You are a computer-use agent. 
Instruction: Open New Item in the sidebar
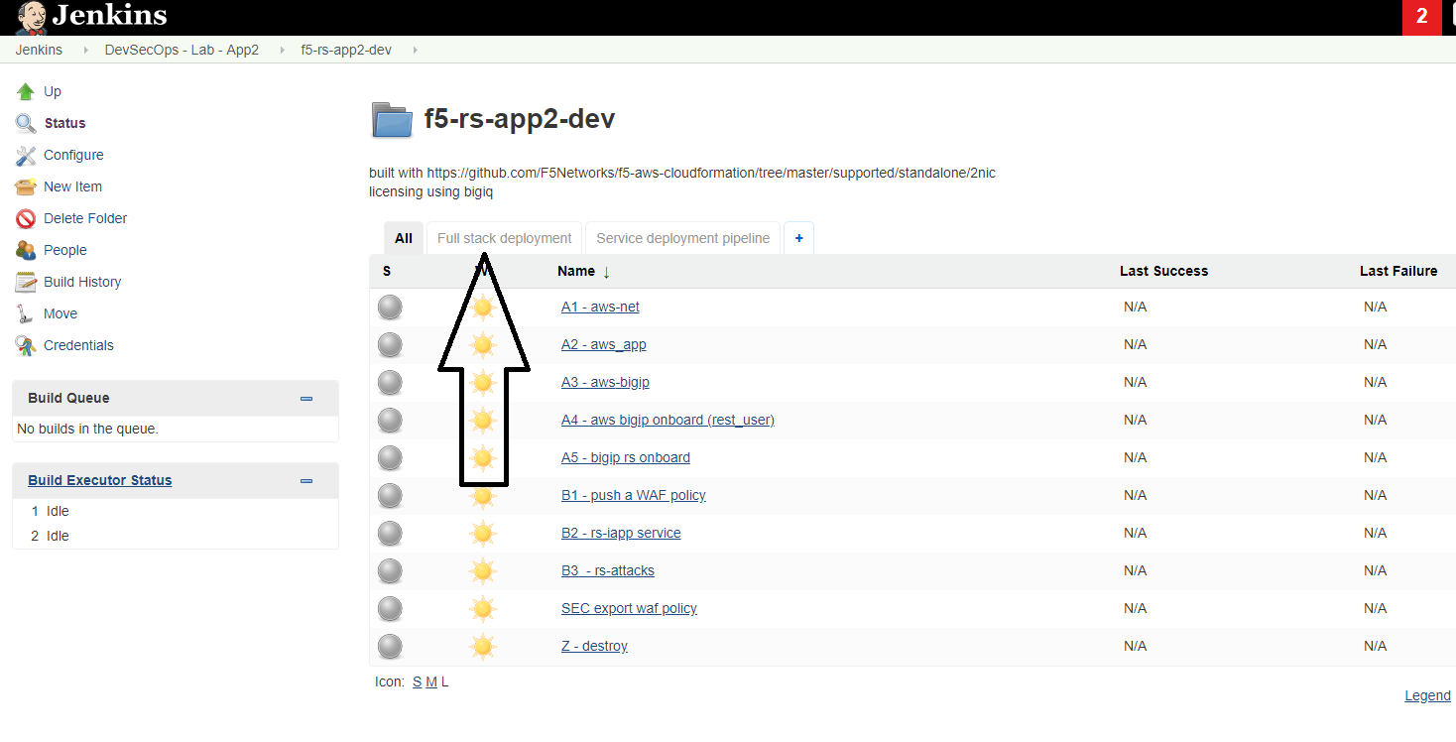[x=72, y=186]
